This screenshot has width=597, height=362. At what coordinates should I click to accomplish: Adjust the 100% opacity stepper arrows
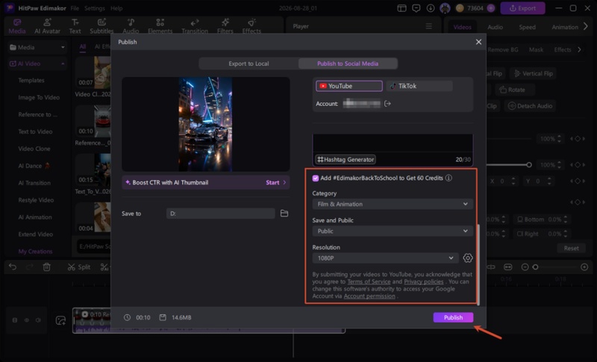pyautogui.click(x=559, y=165)
